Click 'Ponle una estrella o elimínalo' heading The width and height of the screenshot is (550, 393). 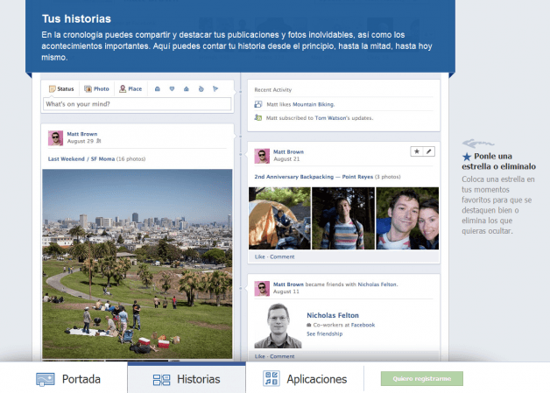(499, 161)
